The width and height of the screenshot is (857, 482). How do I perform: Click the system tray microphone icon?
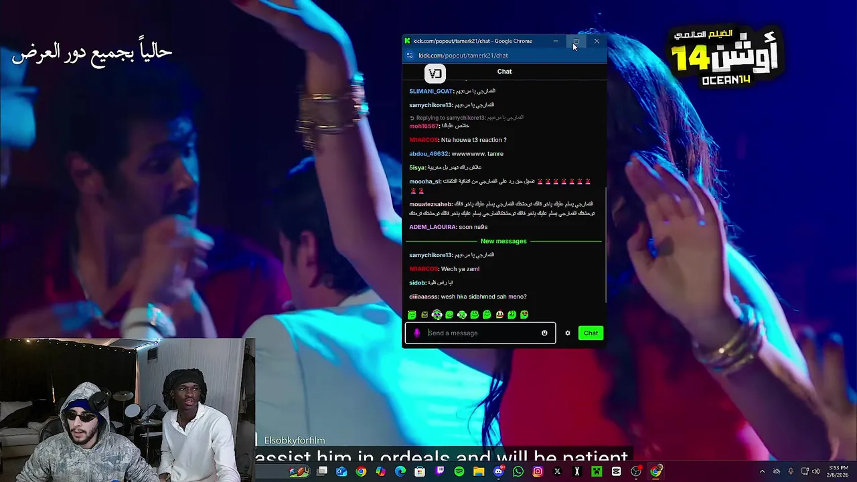point(791,472)
